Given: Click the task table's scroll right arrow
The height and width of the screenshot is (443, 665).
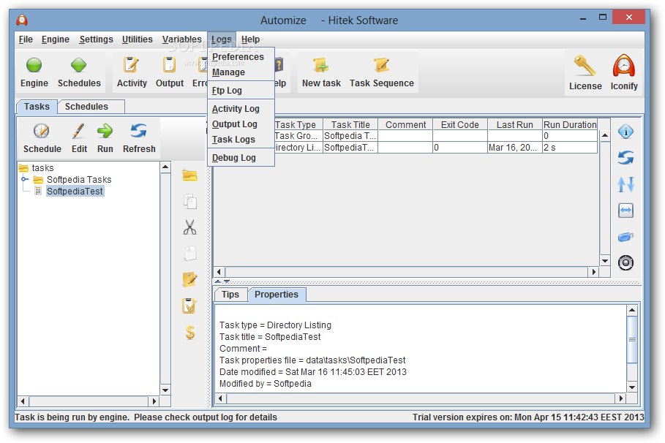Looking at the screenshot, I should pos(593,272).
